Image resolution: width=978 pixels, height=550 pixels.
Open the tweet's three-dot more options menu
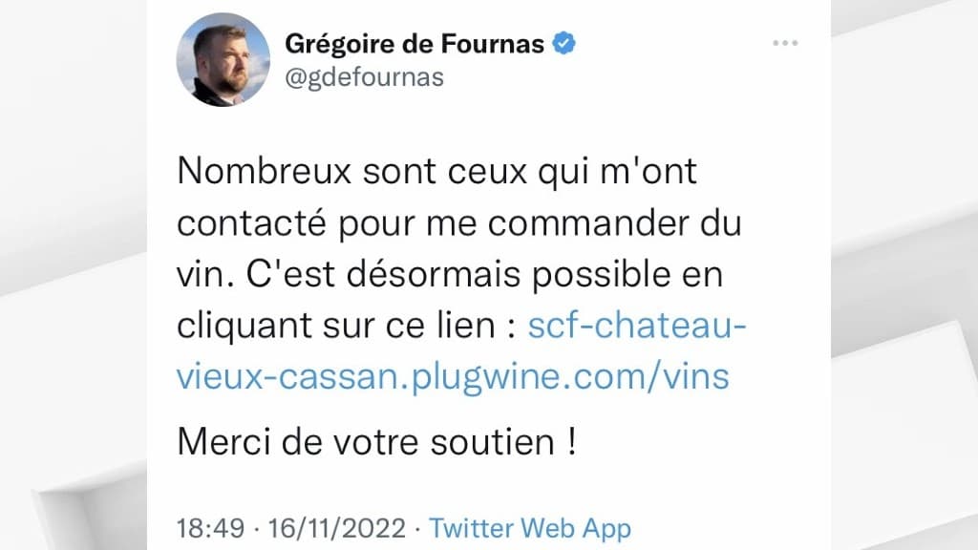784,44
